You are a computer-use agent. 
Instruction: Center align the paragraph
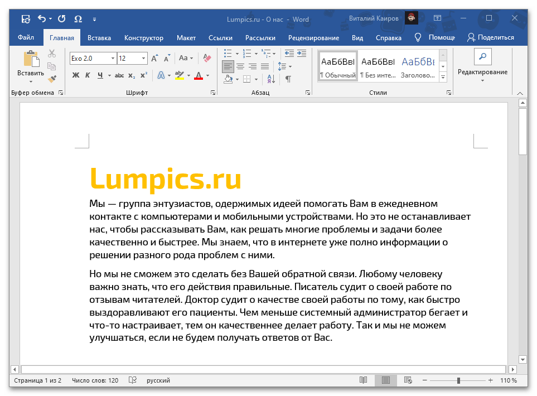tap(240, 66)
